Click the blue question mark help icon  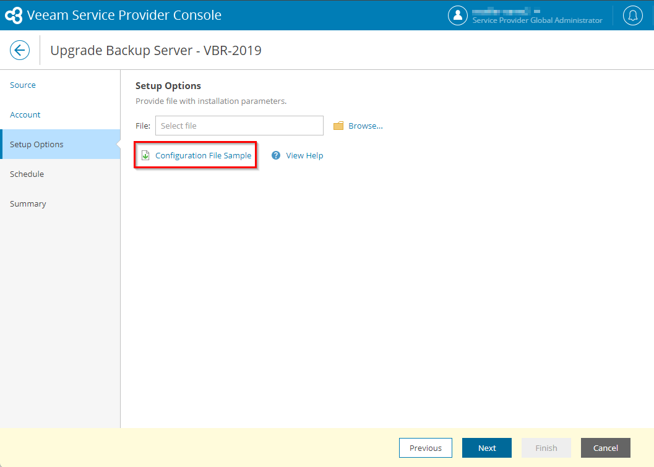tap(276, 155)
